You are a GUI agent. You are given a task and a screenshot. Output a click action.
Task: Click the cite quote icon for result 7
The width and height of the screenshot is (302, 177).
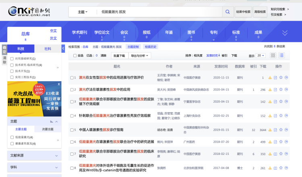tap(286, 154)
